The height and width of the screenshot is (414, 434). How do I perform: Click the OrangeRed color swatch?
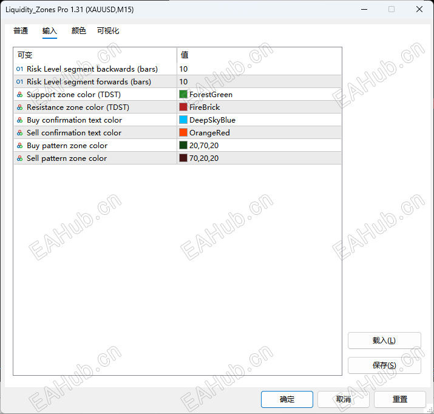[x=183, y=132]
